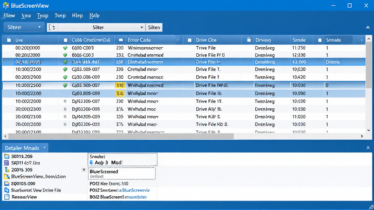Select the Drive All/ SL cell
This screenshot has width=374, height=210.
coord(209,109)
